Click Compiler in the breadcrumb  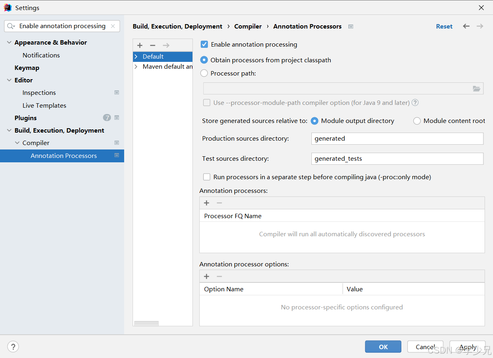(x=248, y=26)
